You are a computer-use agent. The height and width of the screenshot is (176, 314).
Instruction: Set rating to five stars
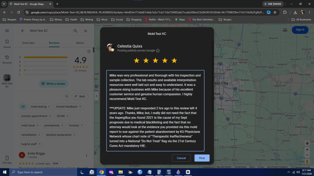(174, 61)
